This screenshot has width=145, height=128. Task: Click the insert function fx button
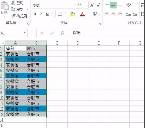pyautogui.click(x=62, y=33)
